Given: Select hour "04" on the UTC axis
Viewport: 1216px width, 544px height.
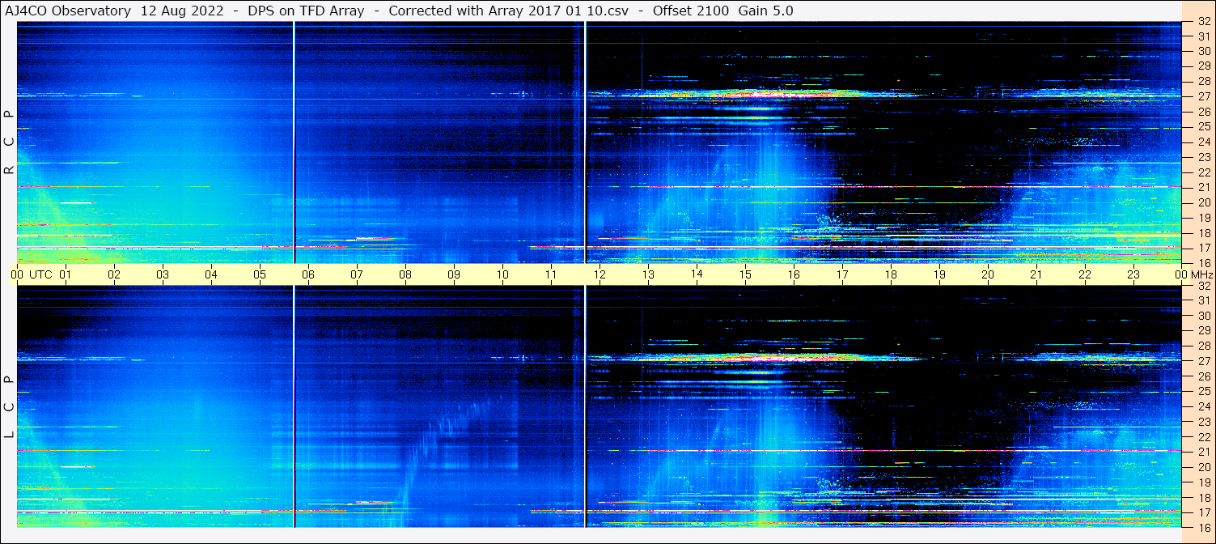Looking at the screenshot, I should point(211,274).
